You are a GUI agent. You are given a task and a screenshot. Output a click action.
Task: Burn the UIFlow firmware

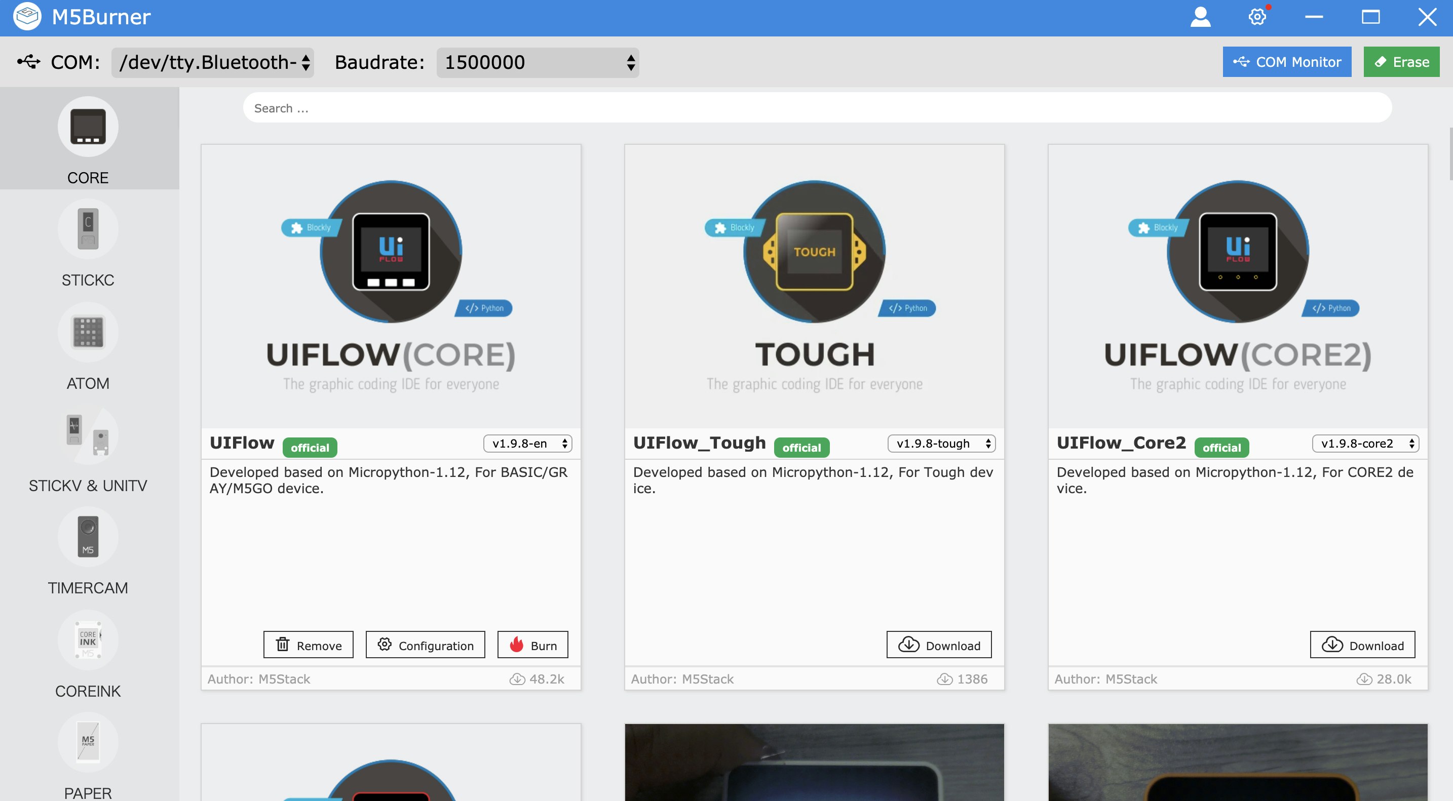tap(532, 645)
